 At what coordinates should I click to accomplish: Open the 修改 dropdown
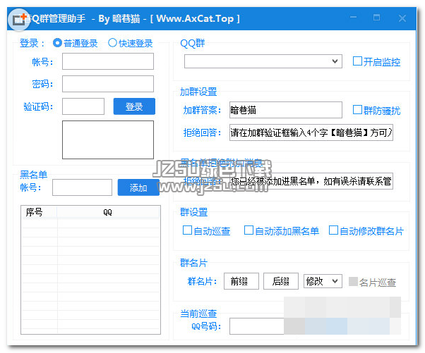[323, 281]
